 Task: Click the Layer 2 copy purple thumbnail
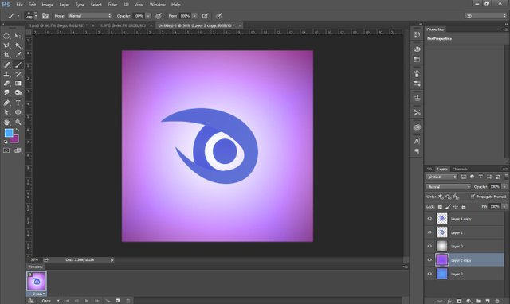[x=441, y=259]
